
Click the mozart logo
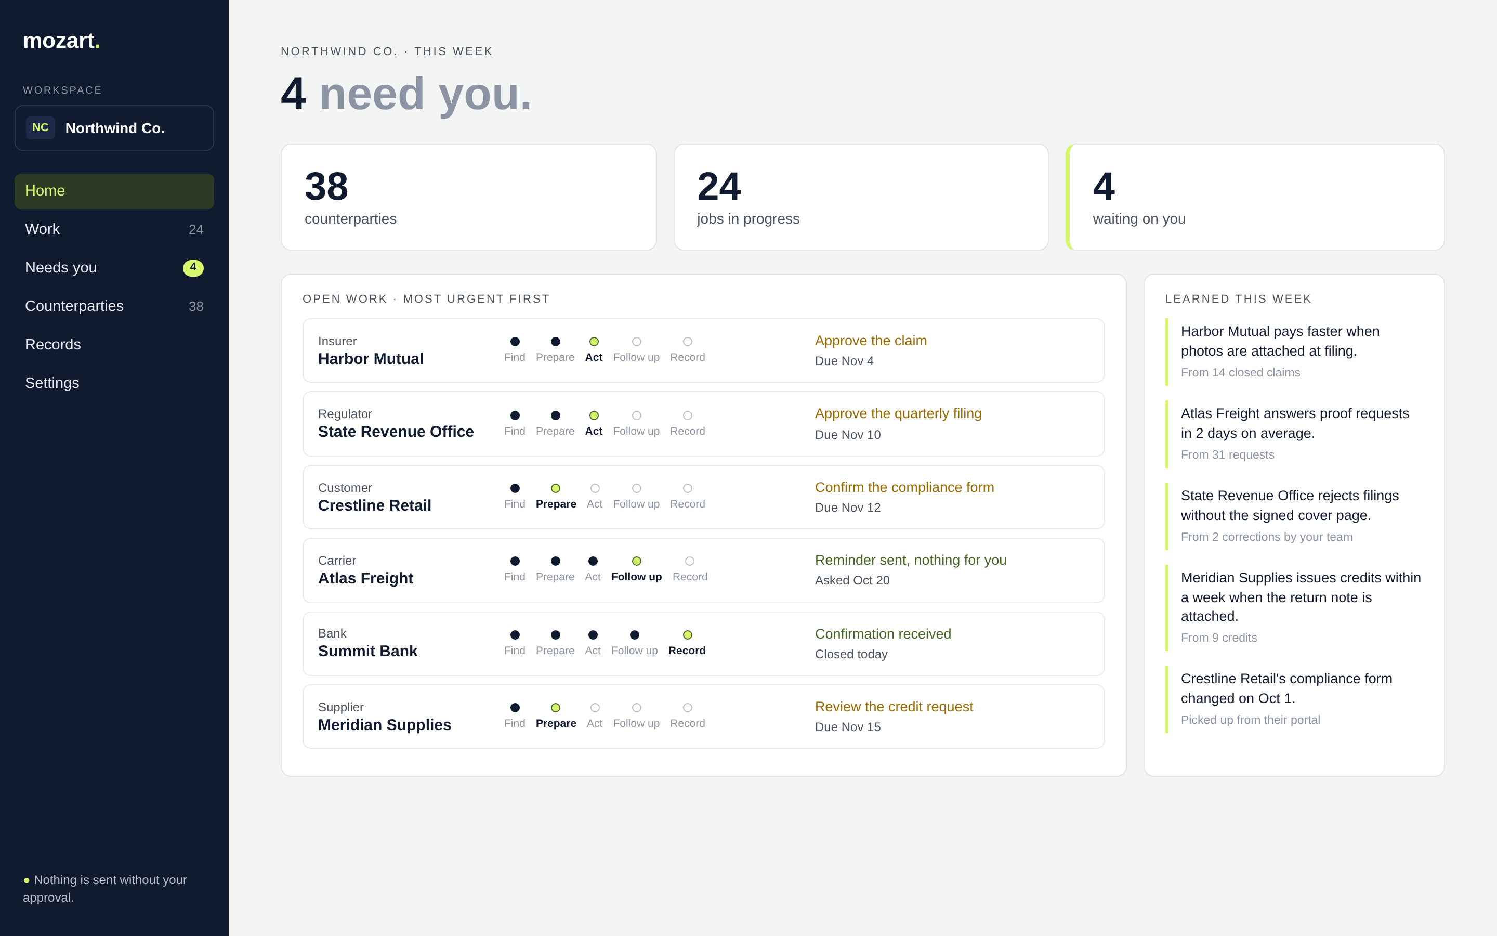[61, 41]
